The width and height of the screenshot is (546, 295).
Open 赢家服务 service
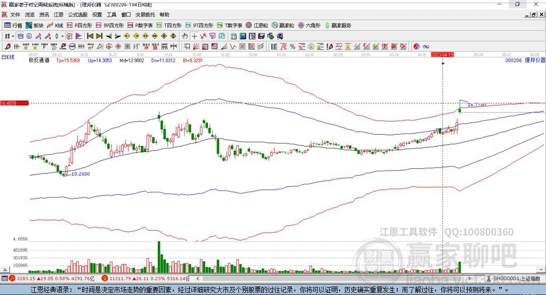point(338,26)
